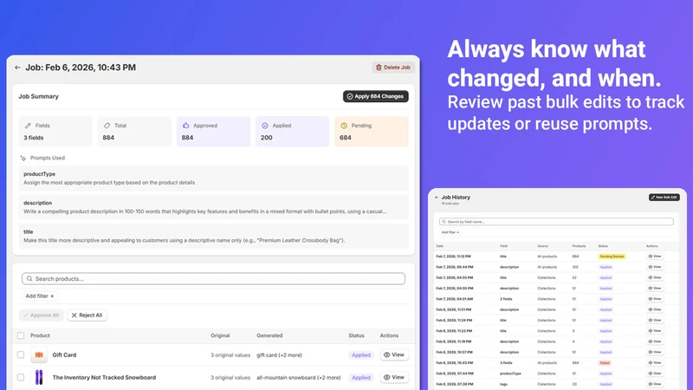Click the magnifier icon in Search products
Viewport: 693px width, 390px height.
click(29, 278)
